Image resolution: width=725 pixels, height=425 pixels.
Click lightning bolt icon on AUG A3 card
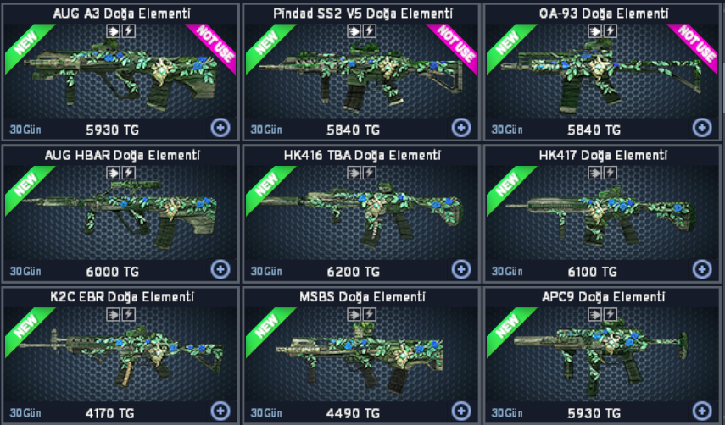129,31
